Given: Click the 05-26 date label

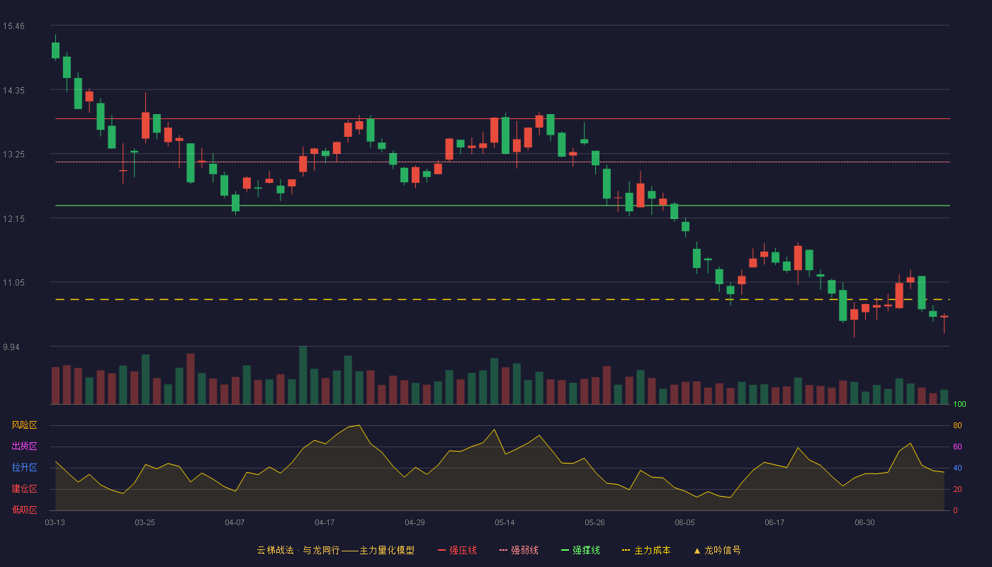Looking at the screenshot, I should click(x=594, y=522).
